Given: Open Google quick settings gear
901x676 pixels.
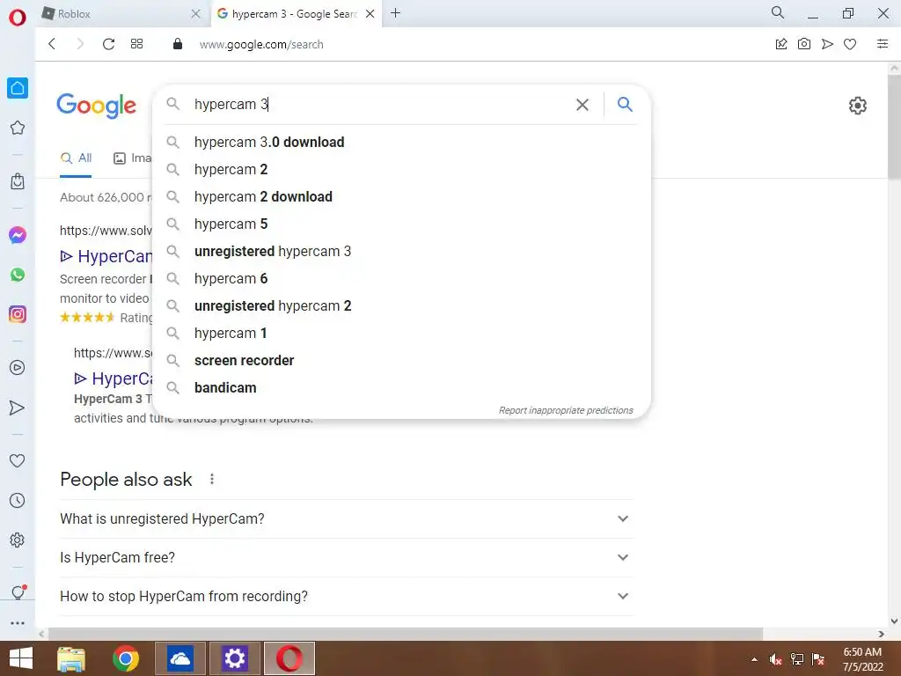Looking at the screenshot, I should coord(857,106).
